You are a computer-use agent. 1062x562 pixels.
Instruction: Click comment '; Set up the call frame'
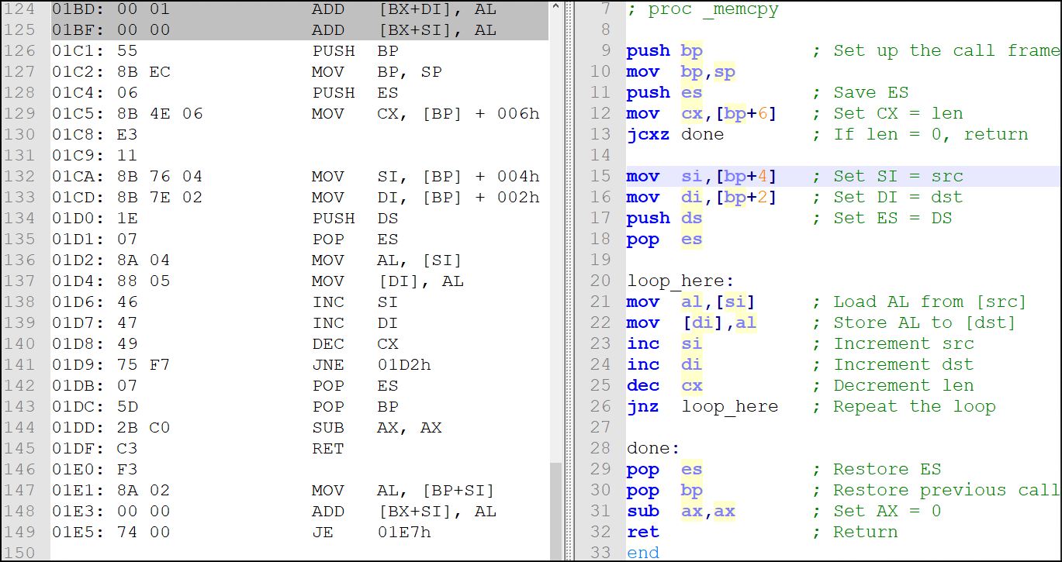(x=936, y=52)
